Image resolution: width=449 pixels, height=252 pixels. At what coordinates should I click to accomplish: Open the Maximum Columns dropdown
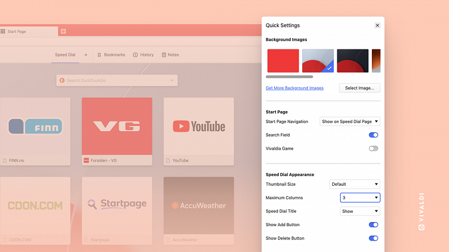point(360,197)
